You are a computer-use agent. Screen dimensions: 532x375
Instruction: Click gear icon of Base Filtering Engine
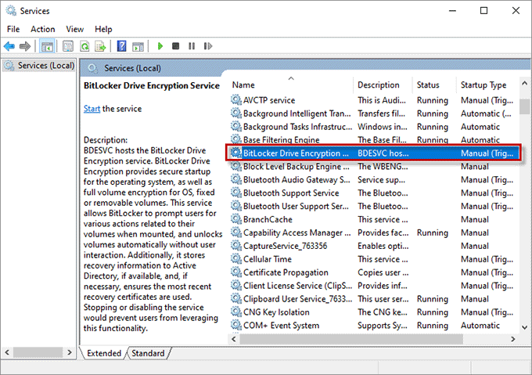(236, 139)
